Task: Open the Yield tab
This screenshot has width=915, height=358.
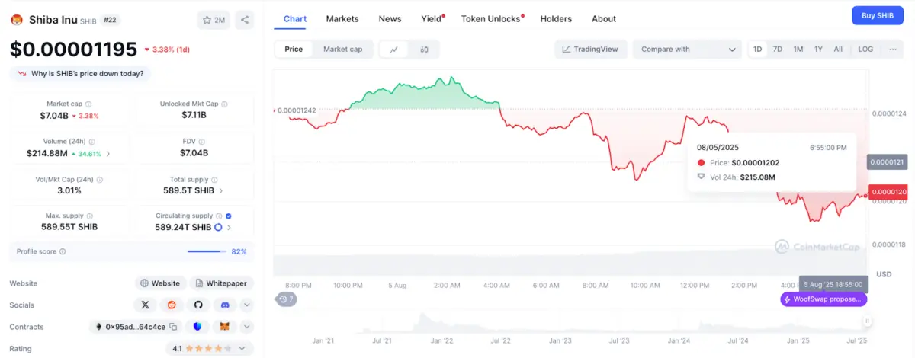Action: 432,18
